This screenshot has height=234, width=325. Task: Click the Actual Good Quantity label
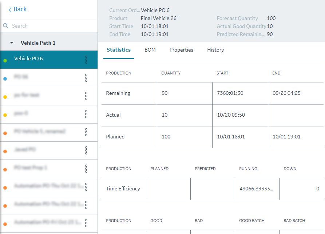coord(241,26)
